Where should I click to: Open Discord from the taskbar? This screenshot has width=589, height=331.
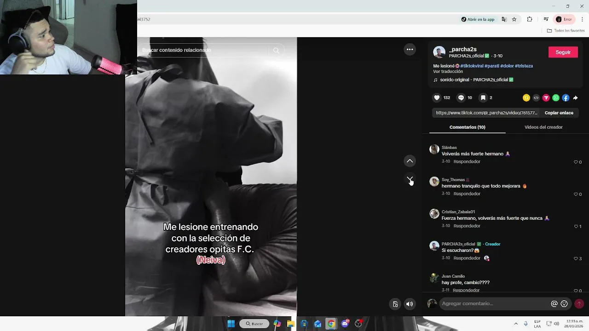click(x=345, y=324)
